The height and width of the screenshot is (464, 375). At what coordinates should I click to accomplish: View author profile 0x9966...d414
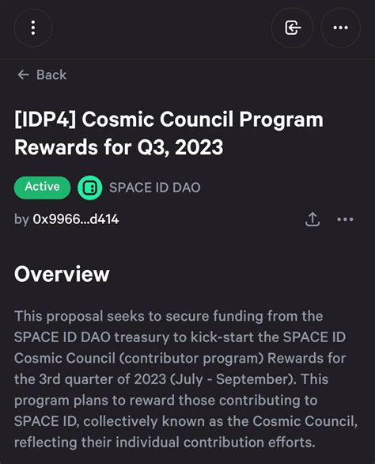tap(76, 219)
